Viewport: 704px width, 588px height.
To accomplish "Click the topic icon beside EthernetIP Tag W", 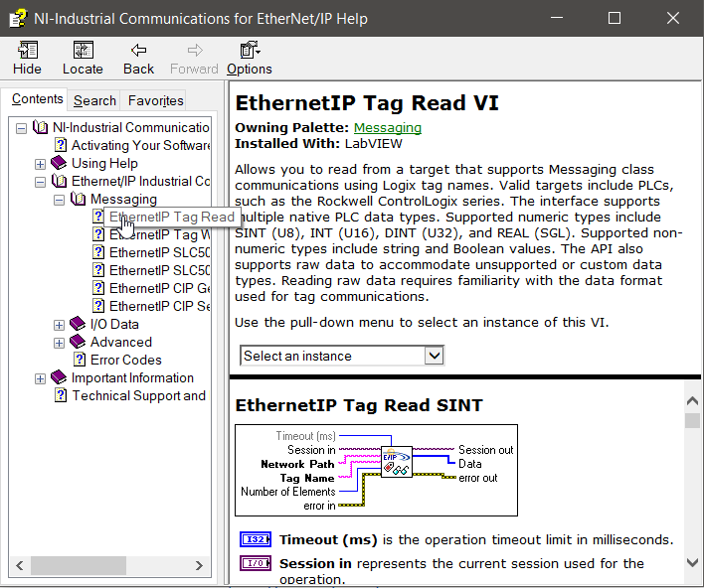I will (98, 234).
